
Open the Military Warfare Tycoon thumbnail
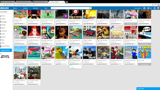(117, 32)
